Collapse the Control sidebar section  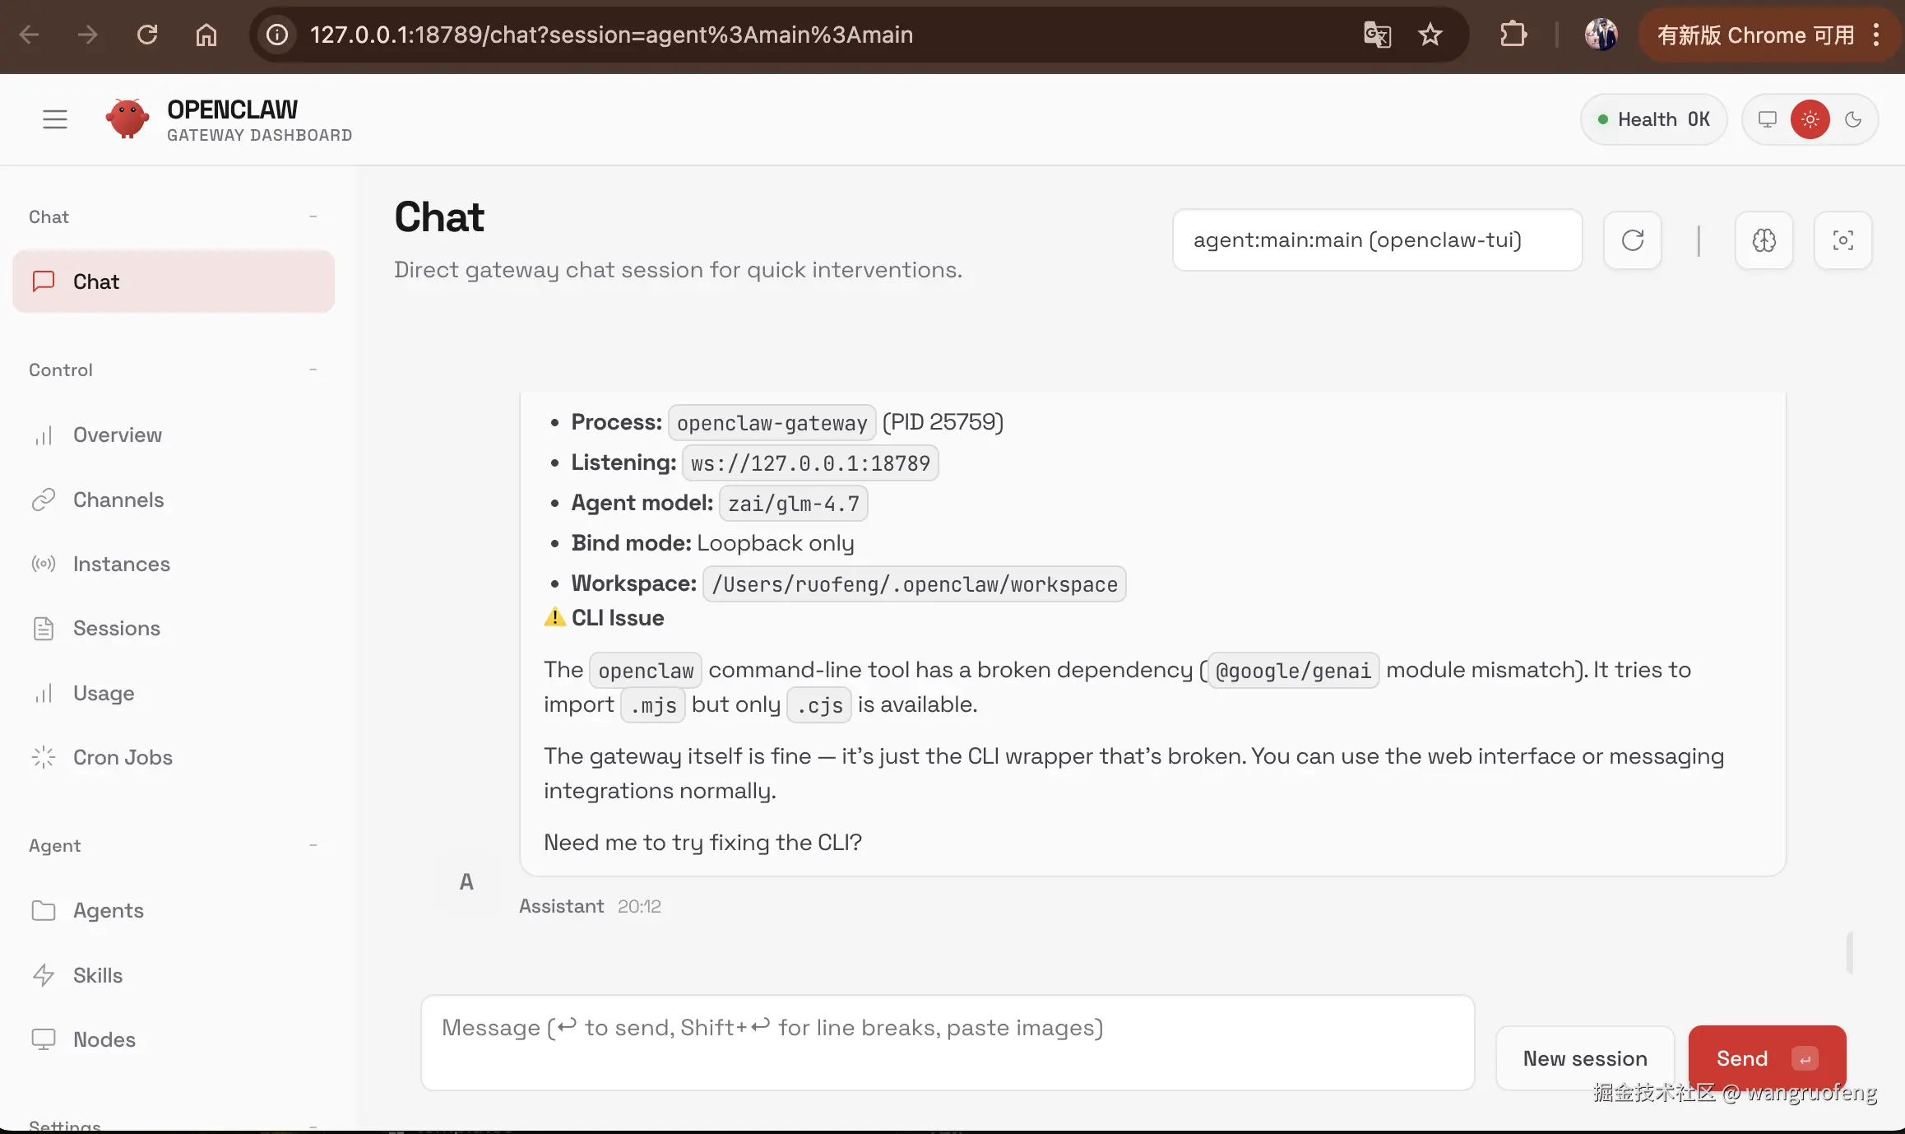(x=313, y=369)
